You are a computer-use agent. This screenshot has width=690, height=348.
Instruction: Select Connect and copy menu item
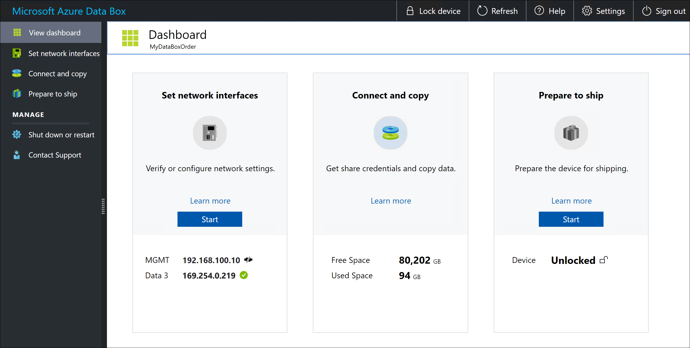(56, 74)
